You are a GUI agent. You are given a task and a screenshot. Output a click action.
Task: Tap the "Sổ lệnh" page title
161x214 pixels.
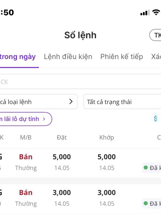pos(80,35)
